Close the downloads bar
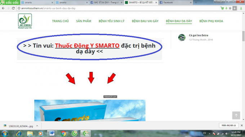The image size is (245, 137). pyautogui.click(x=242, y=125)
